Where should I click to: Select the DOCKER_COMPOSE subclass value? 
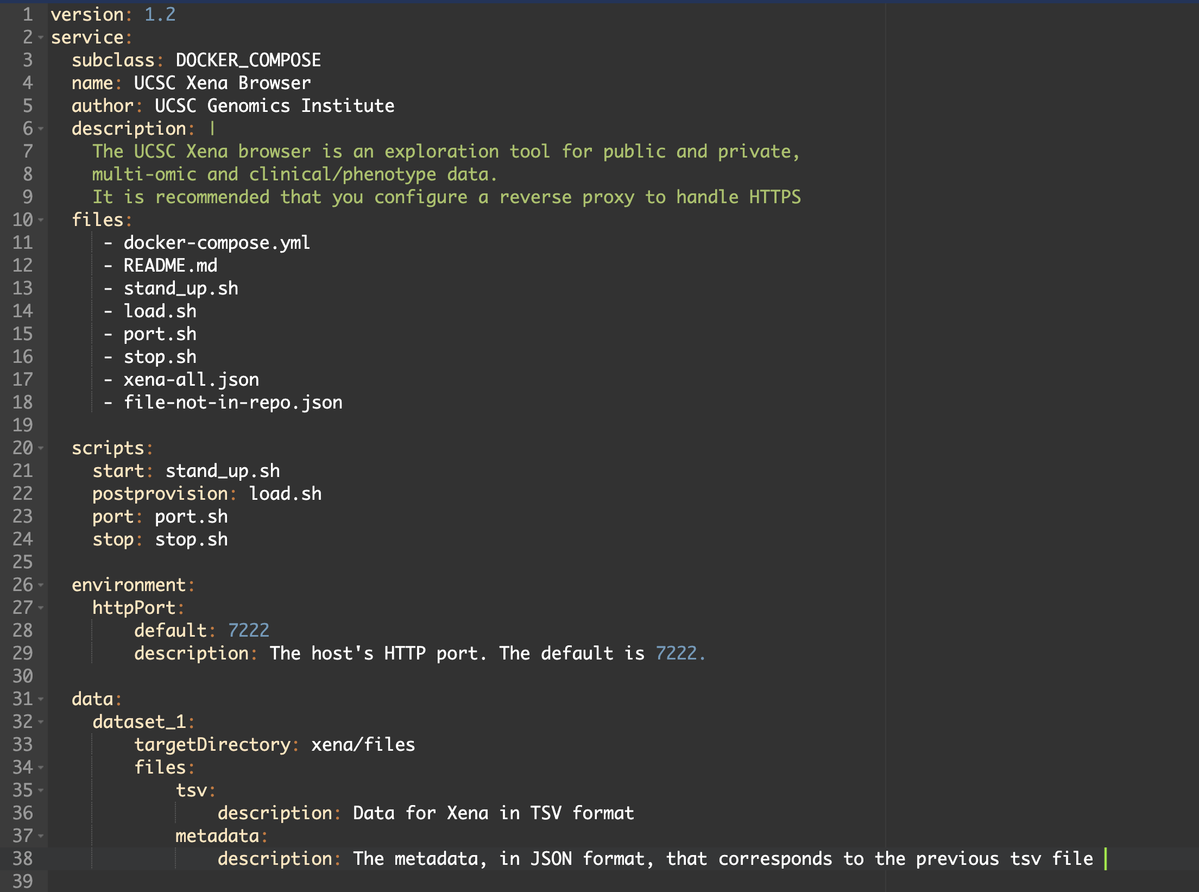[x=247, y=60]
